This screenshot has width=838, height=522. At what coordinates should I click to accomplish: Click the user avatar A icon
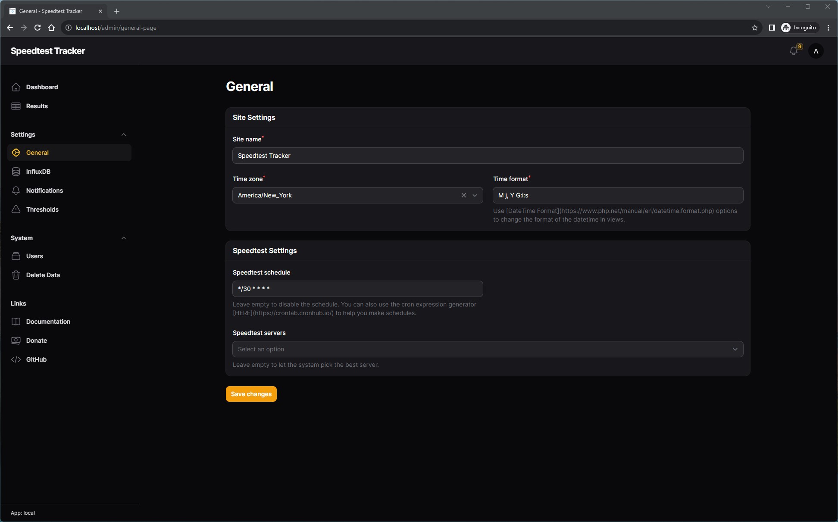click(816, 51)
